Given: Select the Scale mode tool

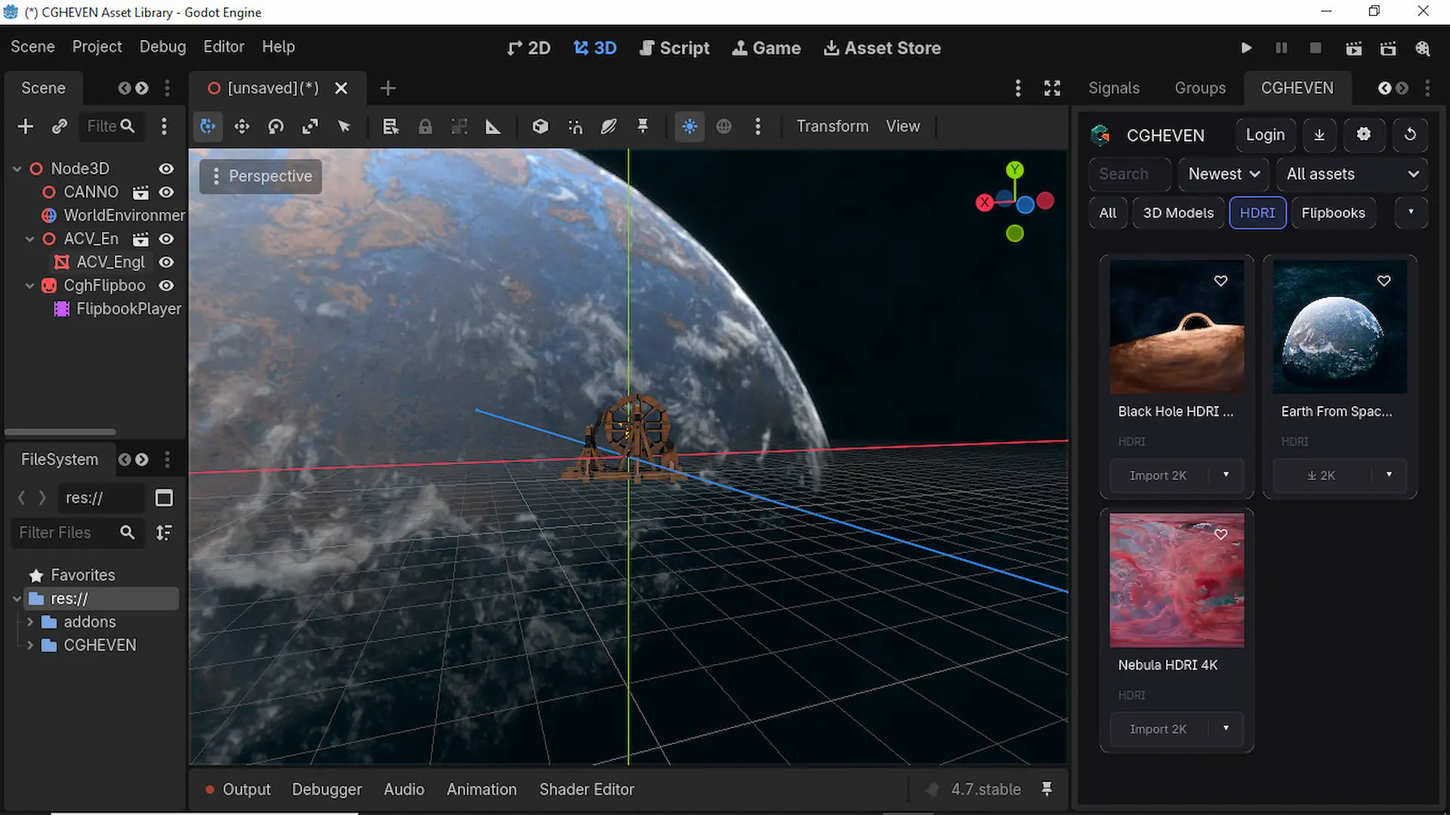Looking at the screenshot, I should tap(310, 127).
